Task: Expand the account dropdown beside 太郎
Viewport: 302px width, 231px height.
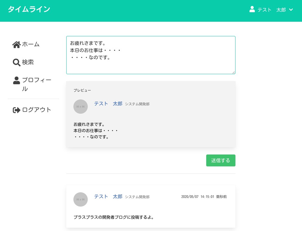Action: coord(292,10)
